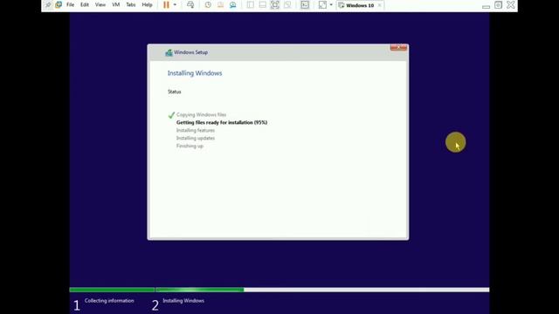Click the revert snapshot icon
Image resolution: width=559 pixels, height=314 pixels.
[x=220, y=4]
